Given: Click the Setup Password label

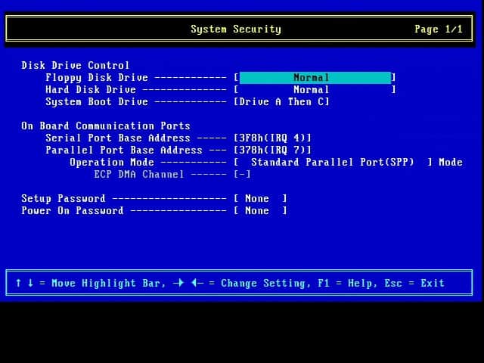Looking at the screenshot, I should pyautogui.click(x=64, y=199).
